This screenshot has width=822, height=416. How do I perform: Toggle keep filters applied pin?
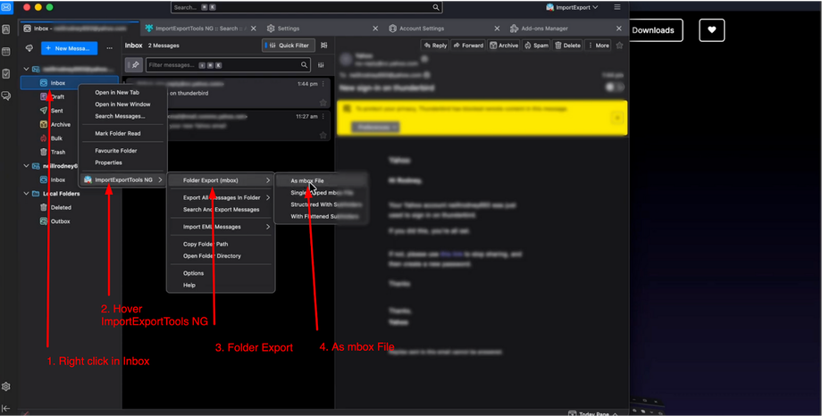pos(134,65)
